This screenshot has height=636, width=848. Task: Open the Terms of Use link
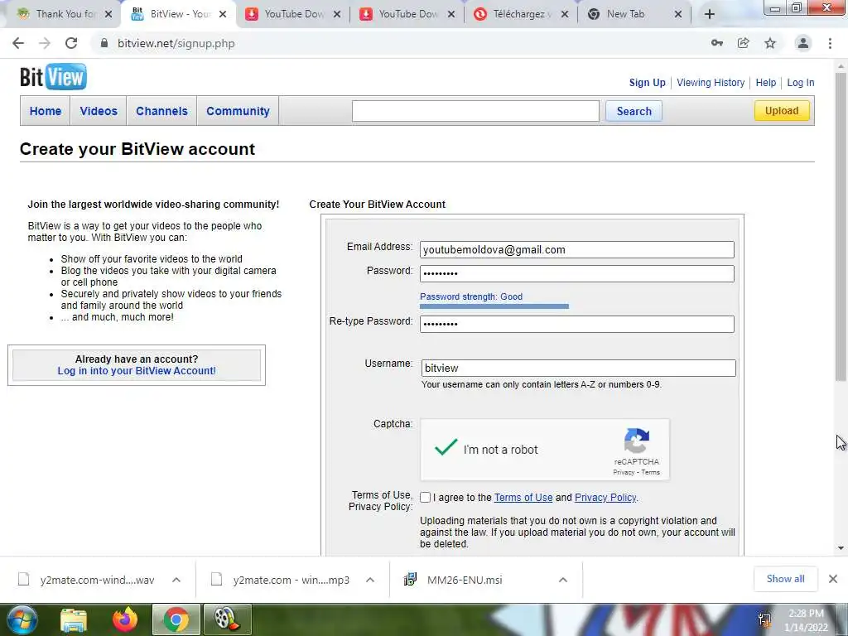click(x=523, y=498)
